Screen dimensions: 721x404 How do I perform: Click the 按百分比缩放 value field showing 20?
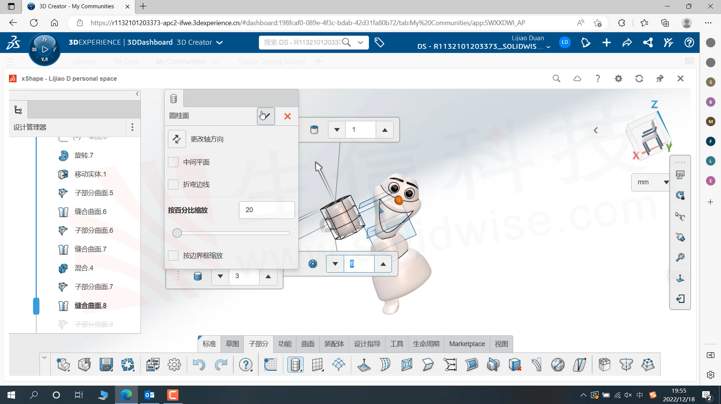[267, 210]
